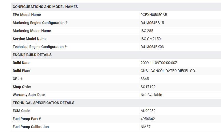
Task: Select the Technical Specification Details header
Action: click(44, 103)
